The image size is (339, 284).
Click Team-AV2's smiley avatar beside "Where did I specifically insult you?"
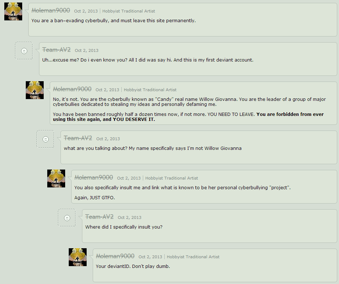tap(67, 218)
